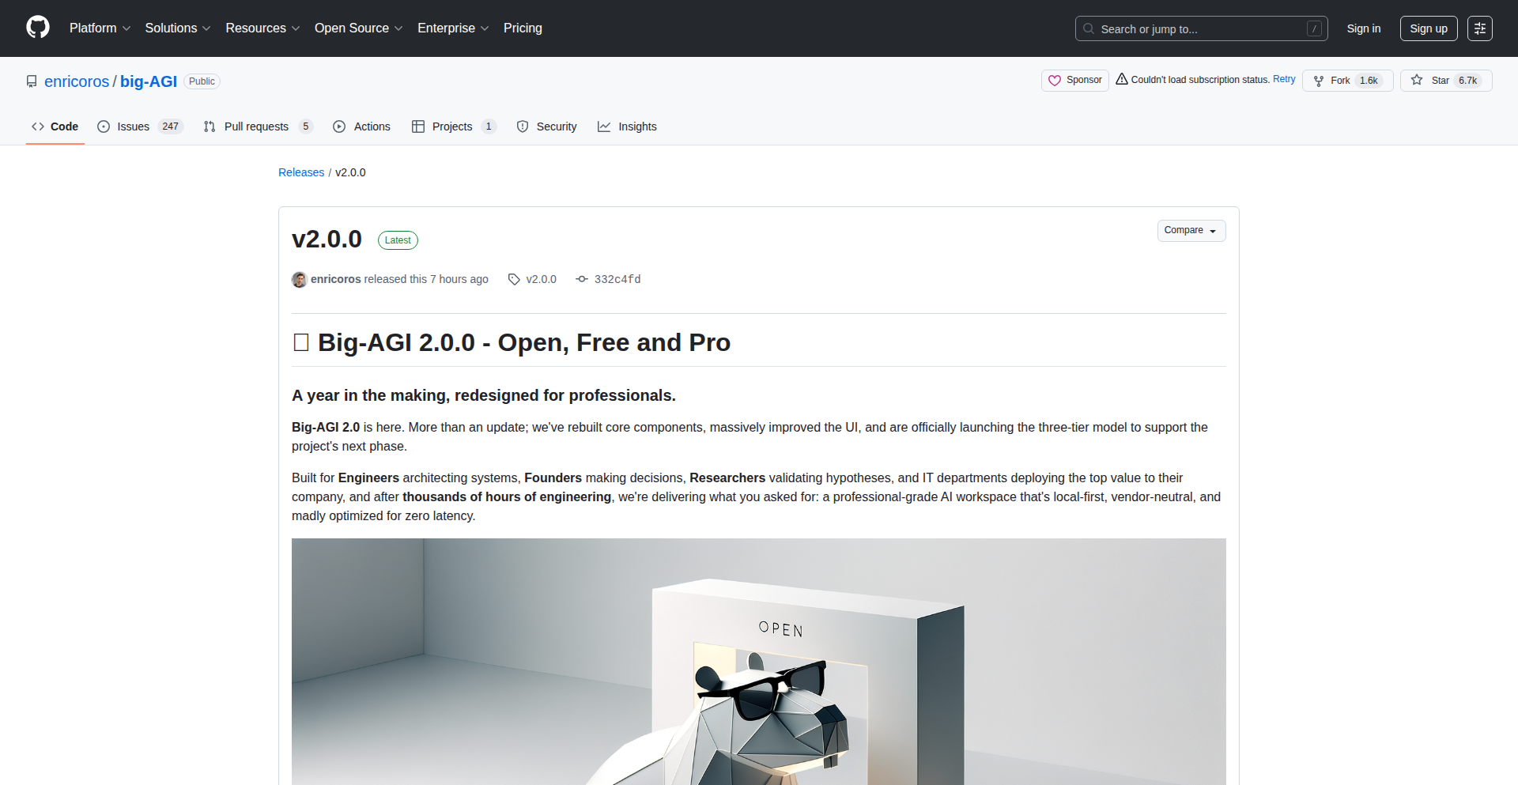Open the header appearance settings icon

pyautogui.click(x=1479, y=28)
